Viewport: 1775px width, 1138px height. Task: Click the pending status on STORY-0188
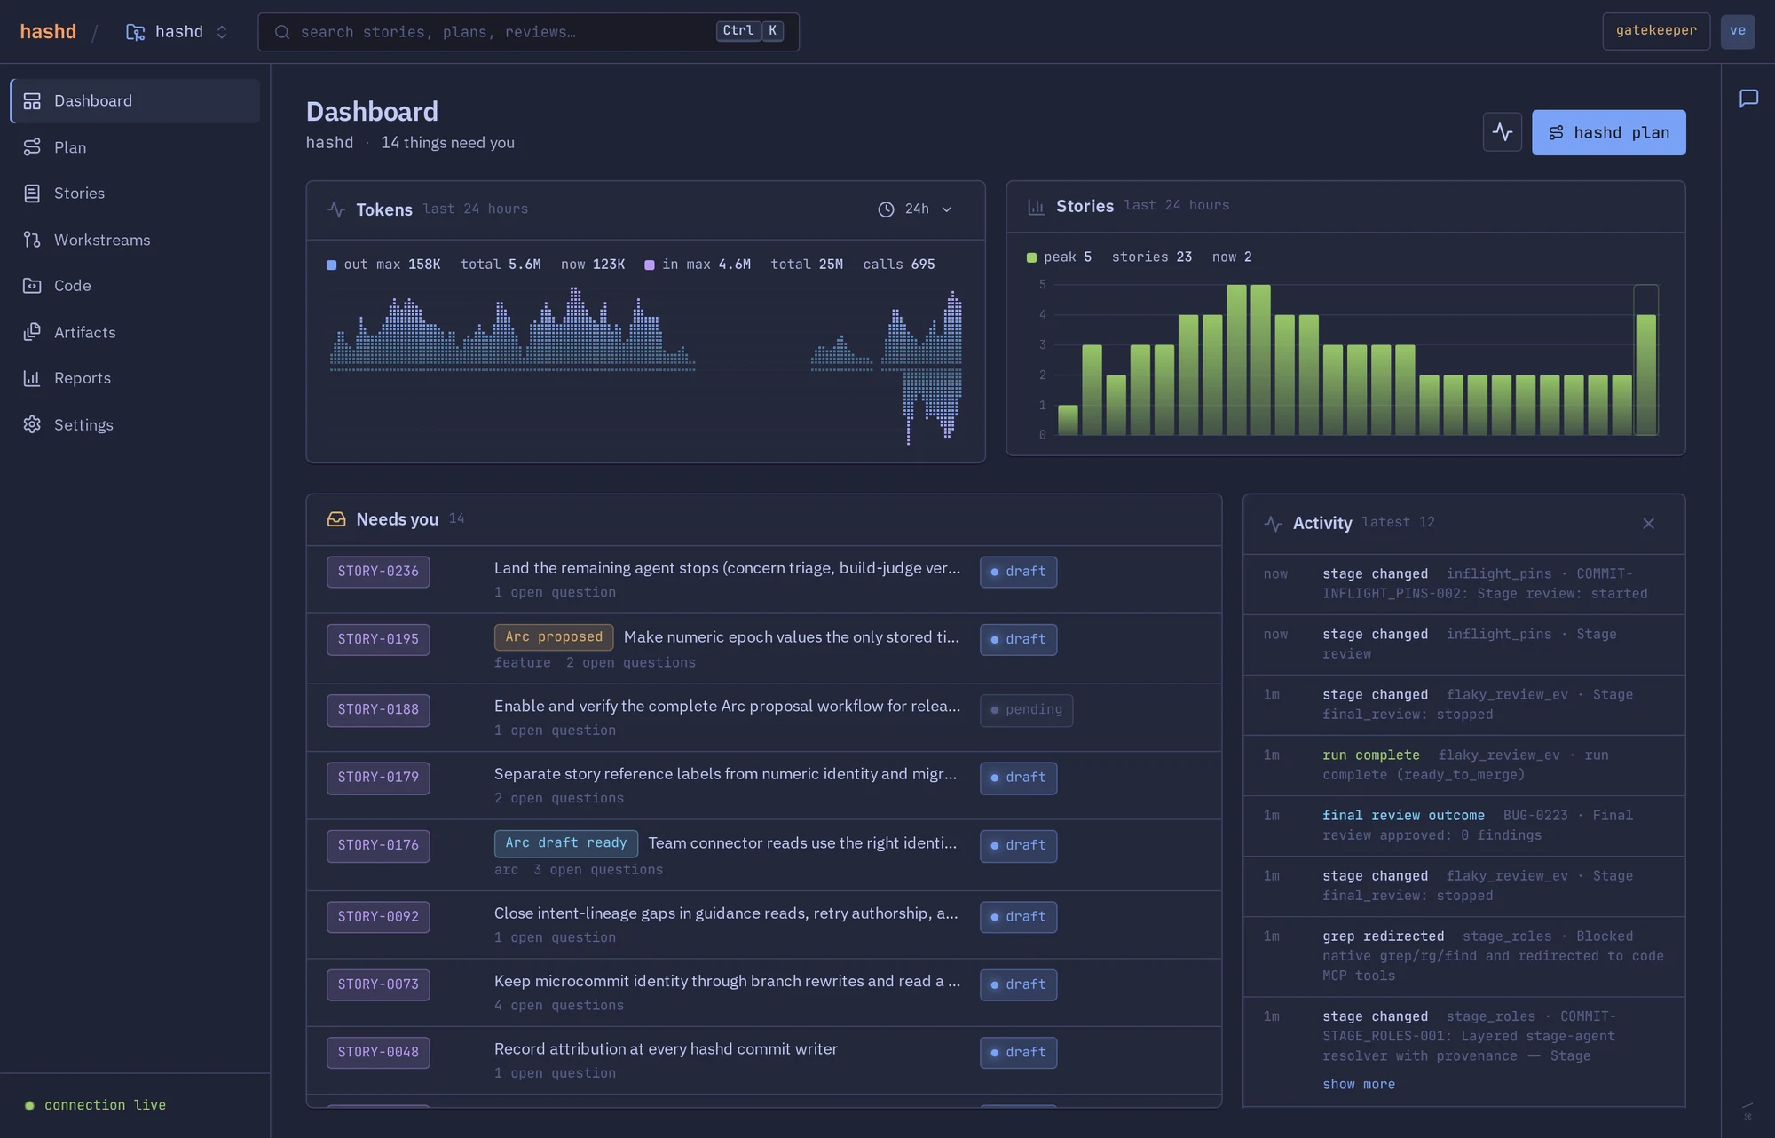coord(1026,710)
